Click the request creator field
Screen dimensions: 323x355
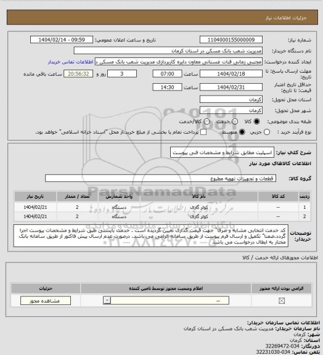click(179, 62)
